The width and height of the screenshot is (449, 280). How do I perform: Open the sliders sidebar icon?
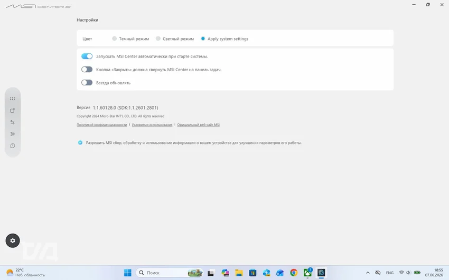click(12, 122)
